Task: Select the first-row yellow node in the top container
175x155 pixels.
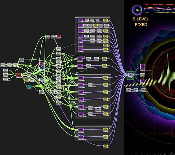Action: point(105,20)
